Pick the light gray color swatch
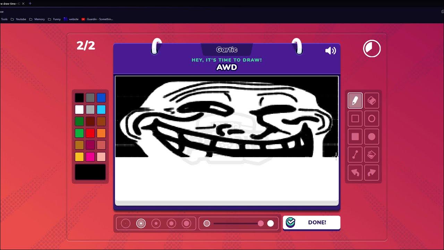 pos(90,110)
